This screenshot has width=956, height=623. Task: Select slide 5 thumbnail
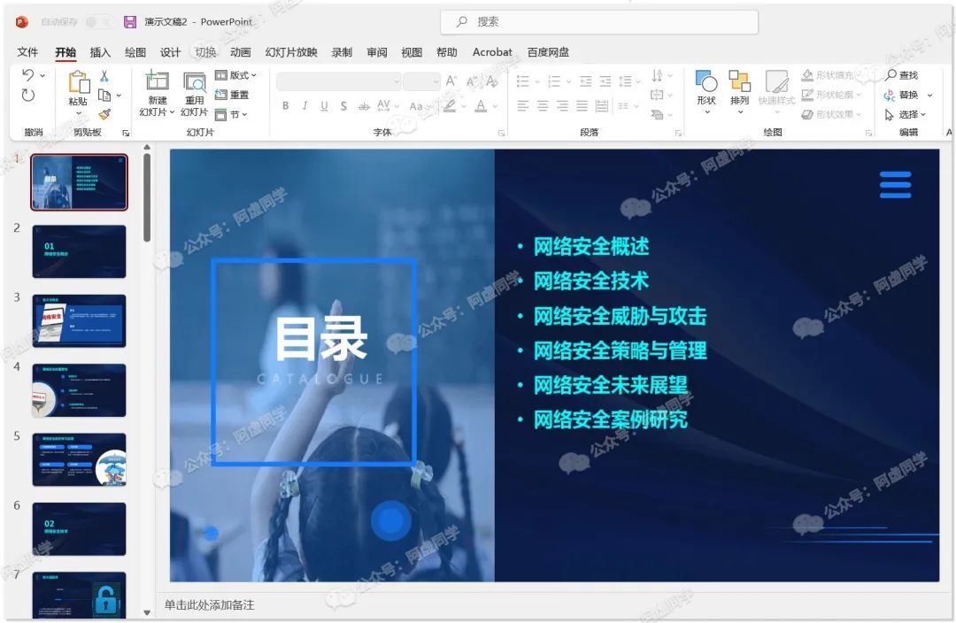click(x=80, y=459)
